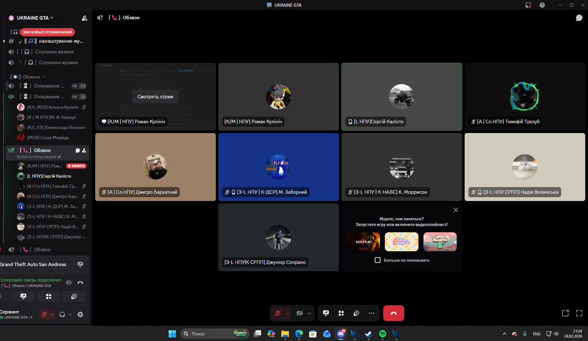The width and height of the screenshot is (588, 341).
Task: Show hidden system tray icons chevron
Action: pyautogui.click(x=504, y=334)
